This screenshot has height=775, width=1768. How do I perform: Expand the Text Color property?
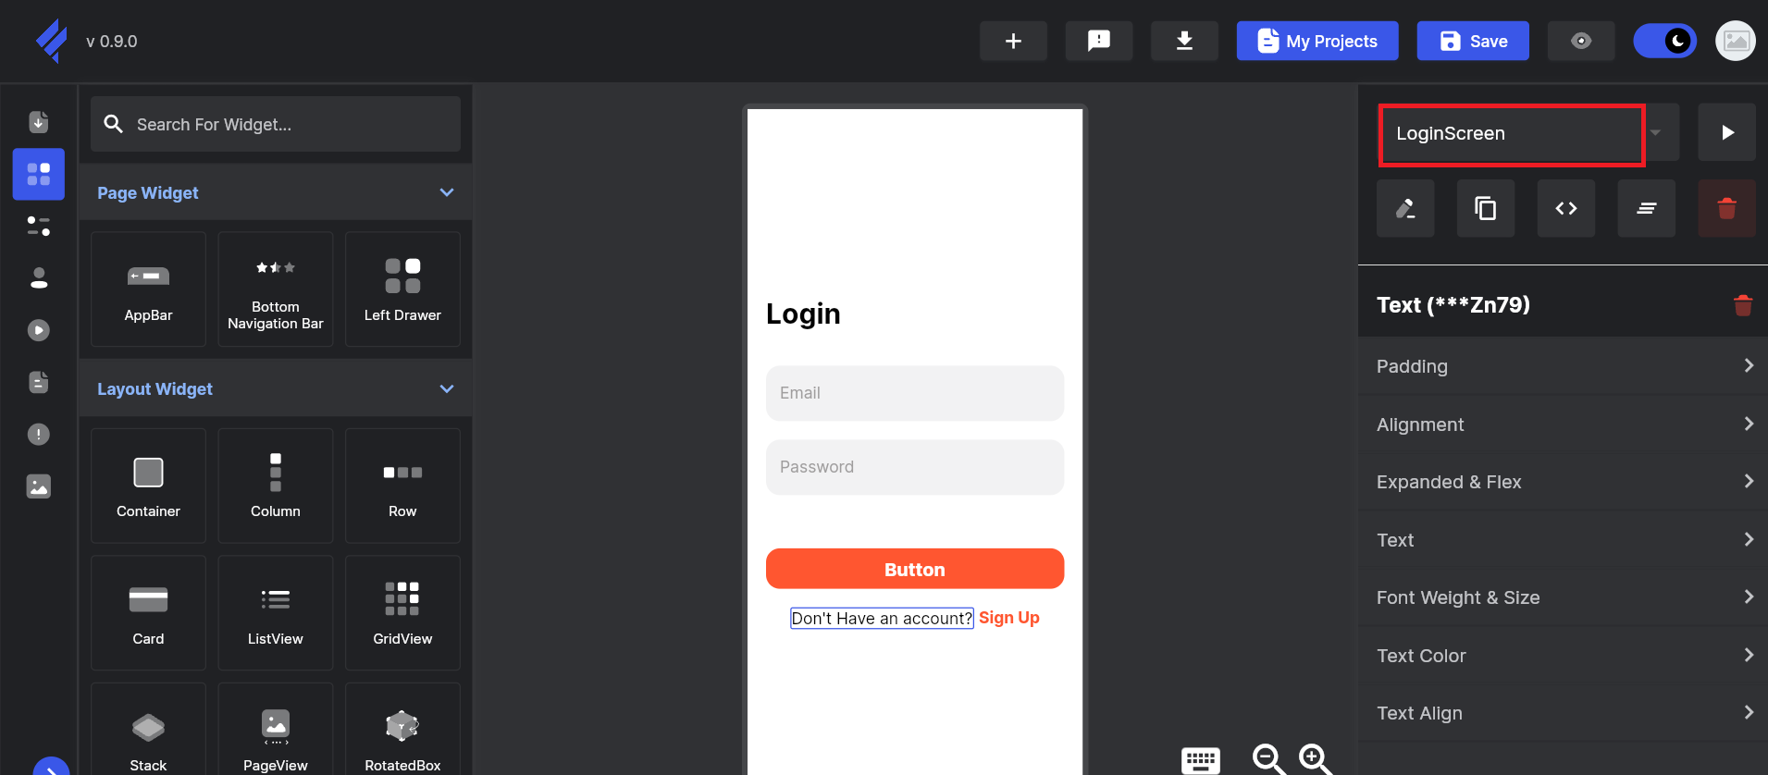pos(1562,656)
